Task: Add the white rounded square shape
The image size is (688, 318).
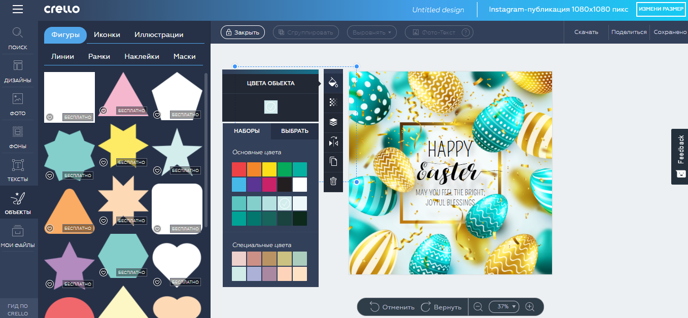Action: [177, 208]
